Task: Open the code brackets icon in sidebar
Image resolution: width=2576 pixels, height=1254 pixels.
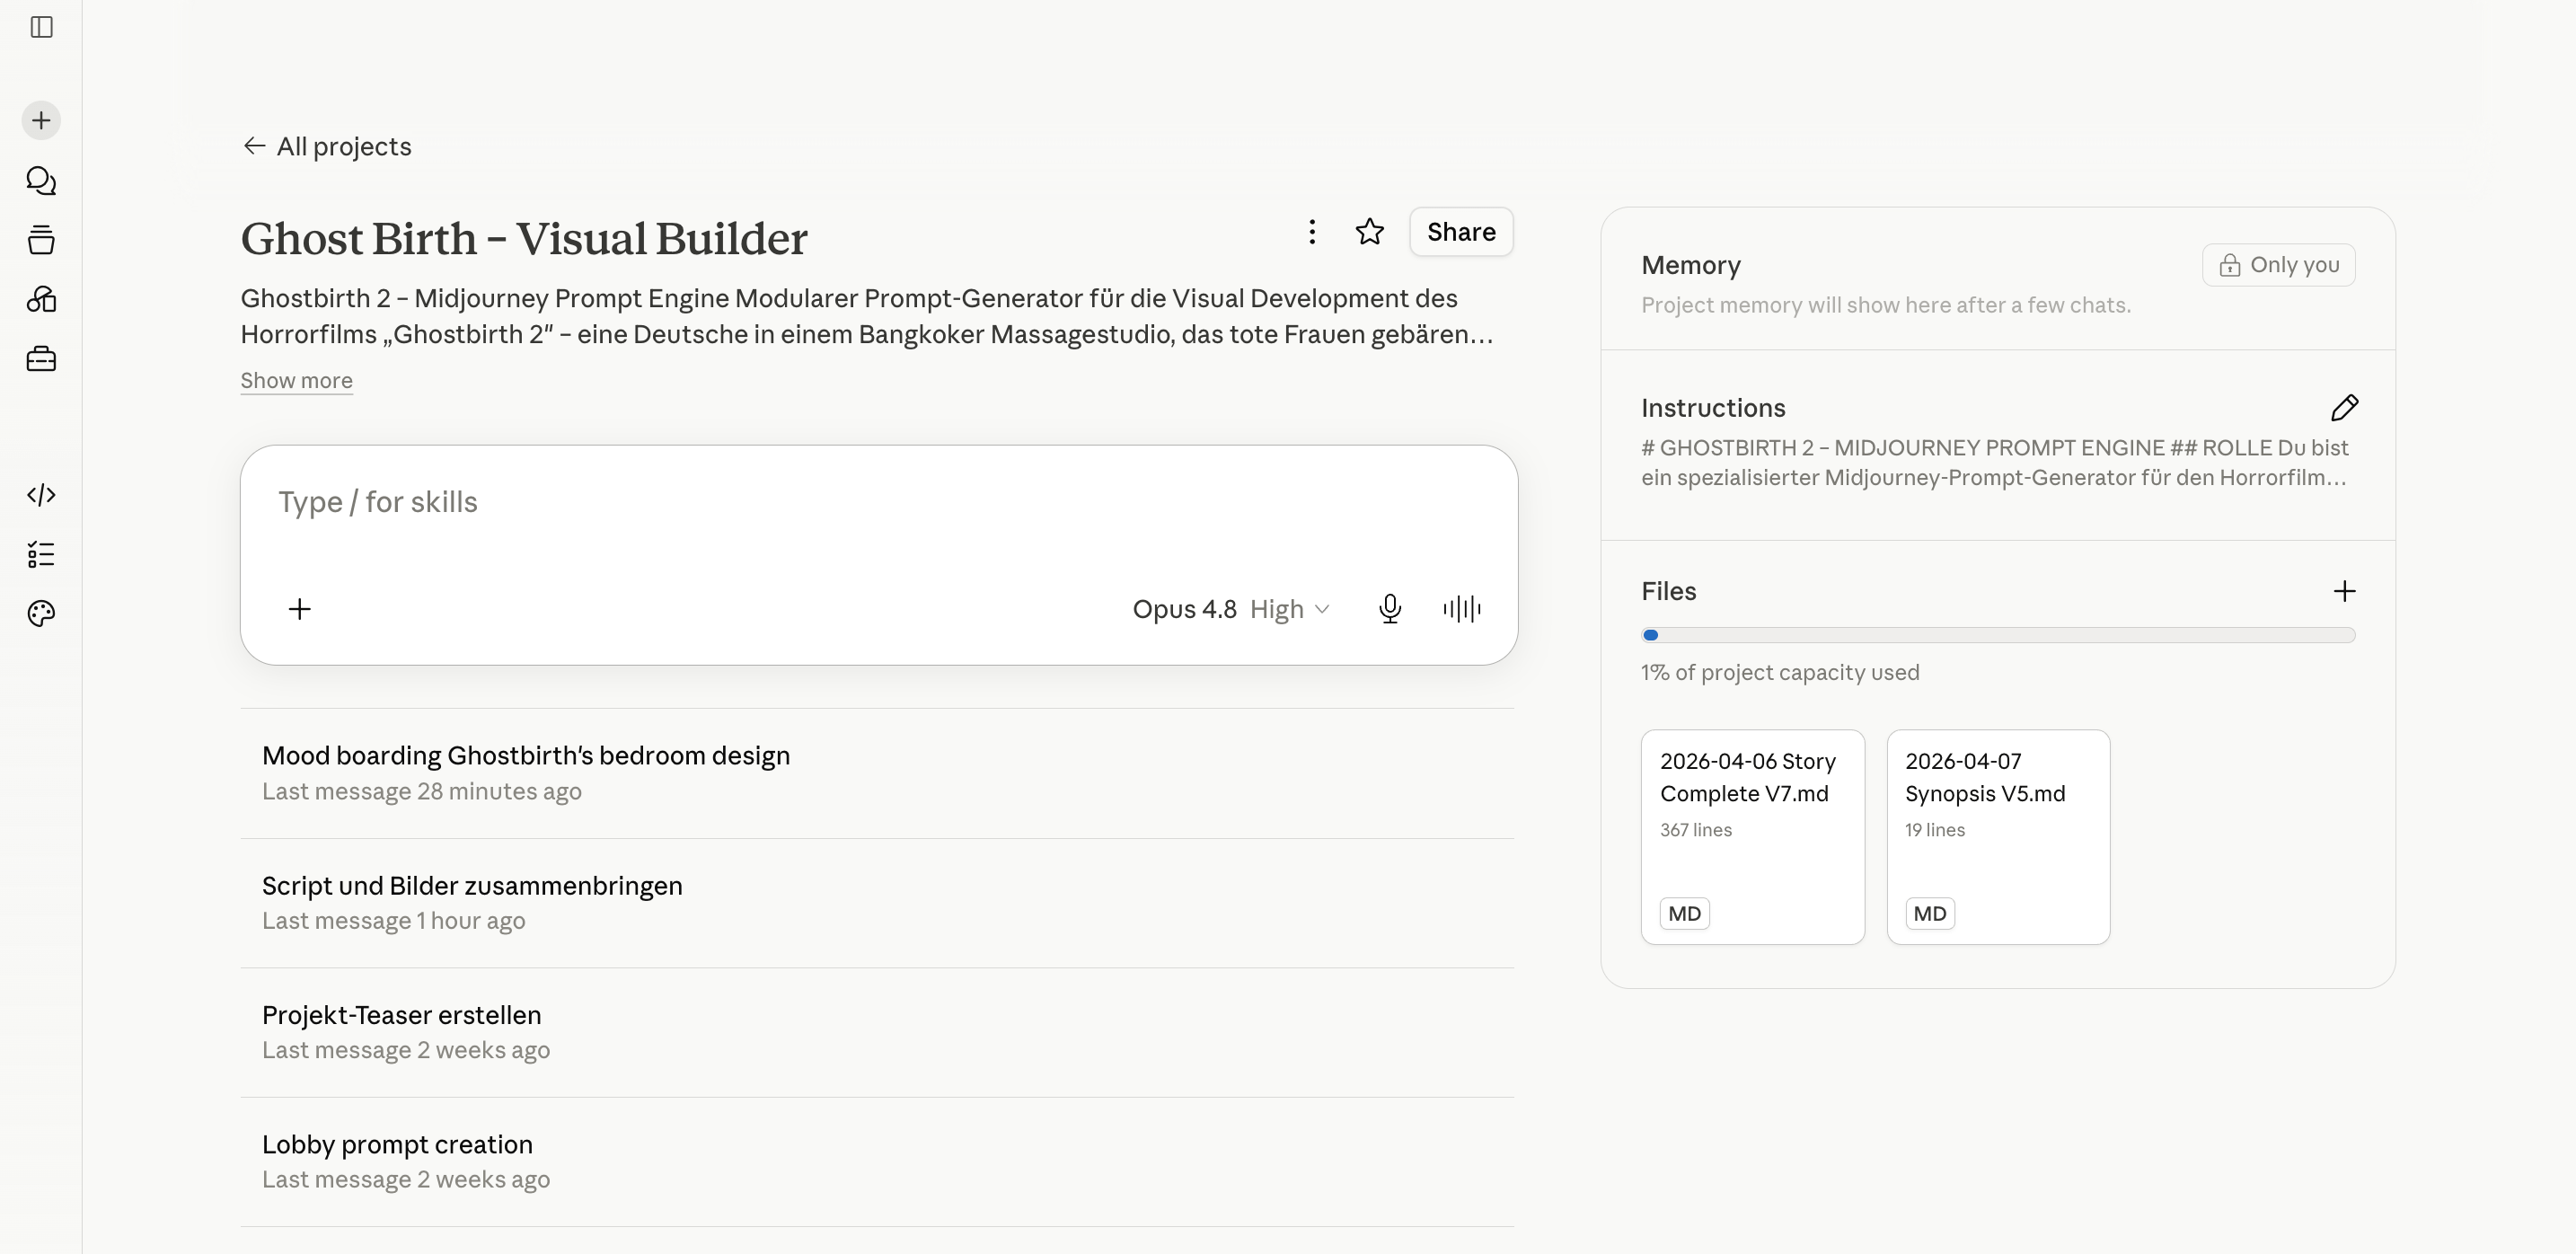Action: pyautogui.click(x=41, y=495)
